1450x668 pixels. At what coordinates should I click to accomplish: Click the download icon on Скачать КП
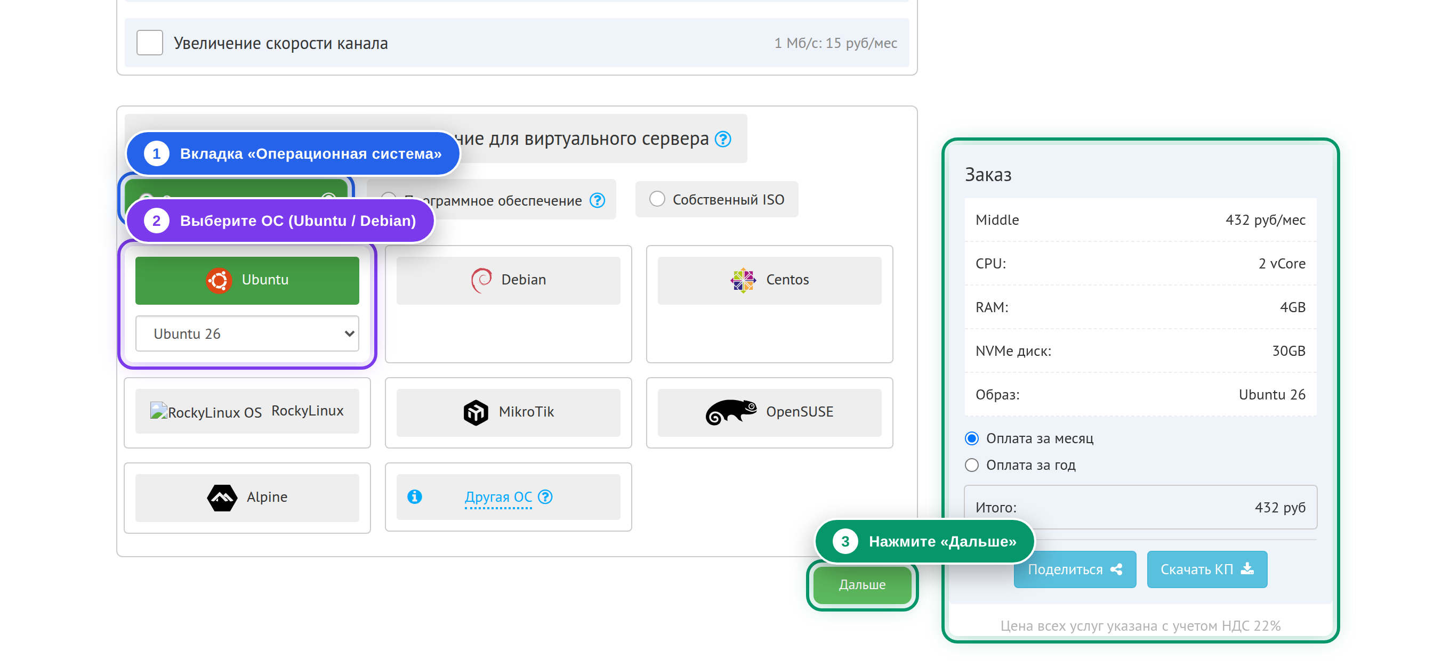pyautogui.click(x=1247, y=569)
